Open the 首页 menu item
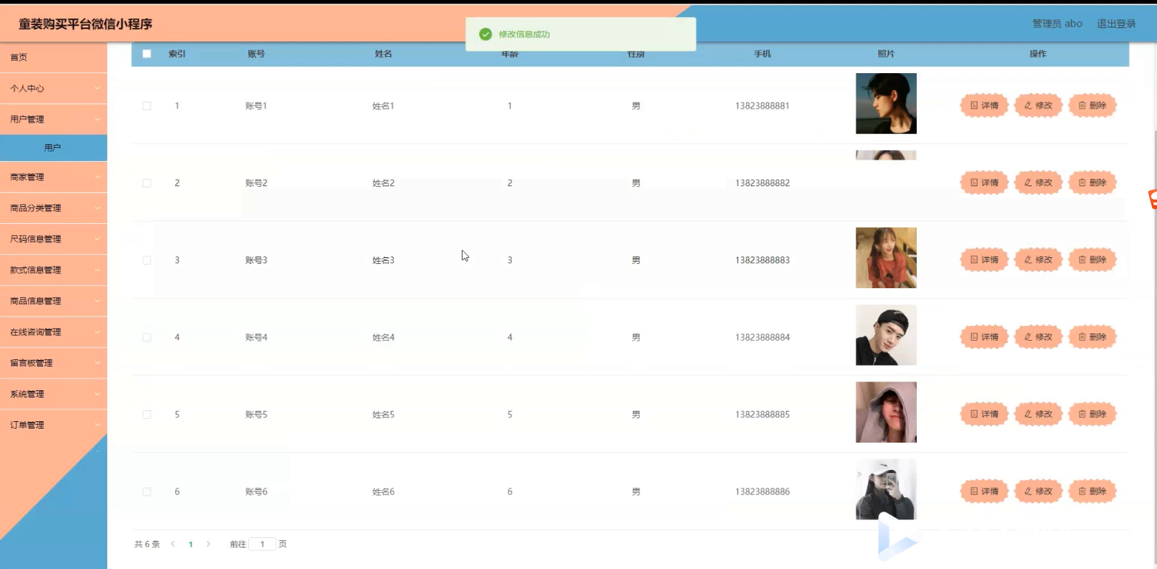1157x569 pixels. (53, 57)
